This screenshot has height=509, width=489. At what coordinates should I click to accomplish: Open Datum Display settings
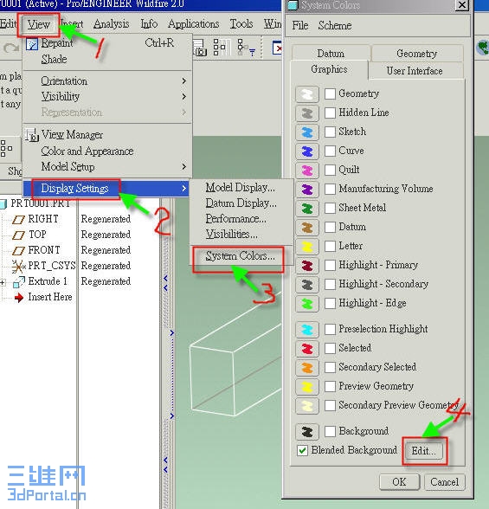[x=241, y=203]
